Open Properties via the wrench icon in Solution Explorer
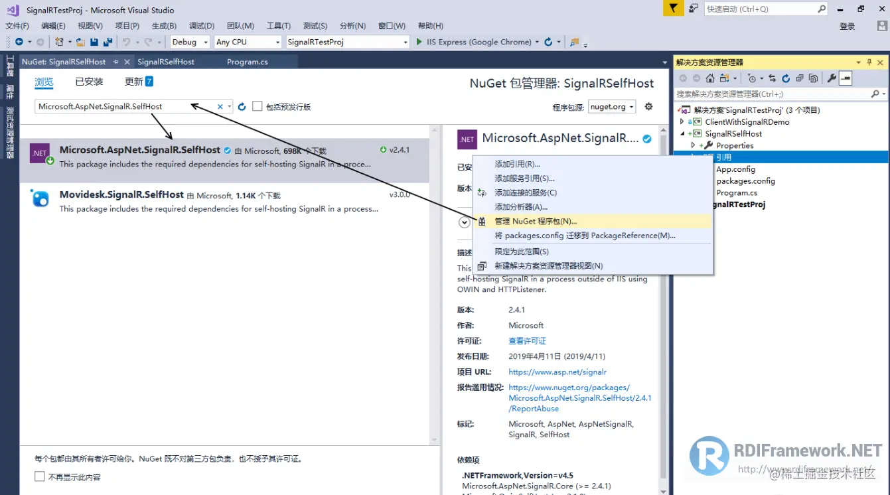The height and width of the screenshot is (495, 890). 832,78
